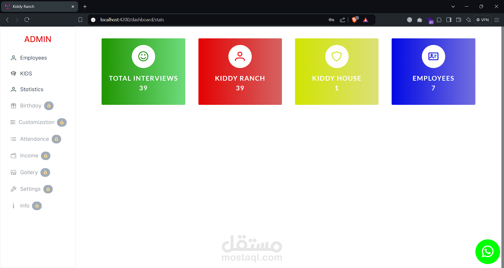Toggle the browser sidebar panel

449,20
